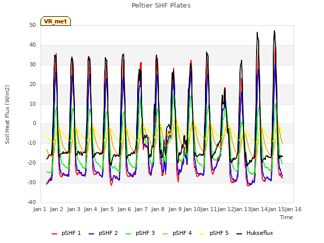
Task: Click the Jan 14 x-axis label
Action: (x=259, y=209)
